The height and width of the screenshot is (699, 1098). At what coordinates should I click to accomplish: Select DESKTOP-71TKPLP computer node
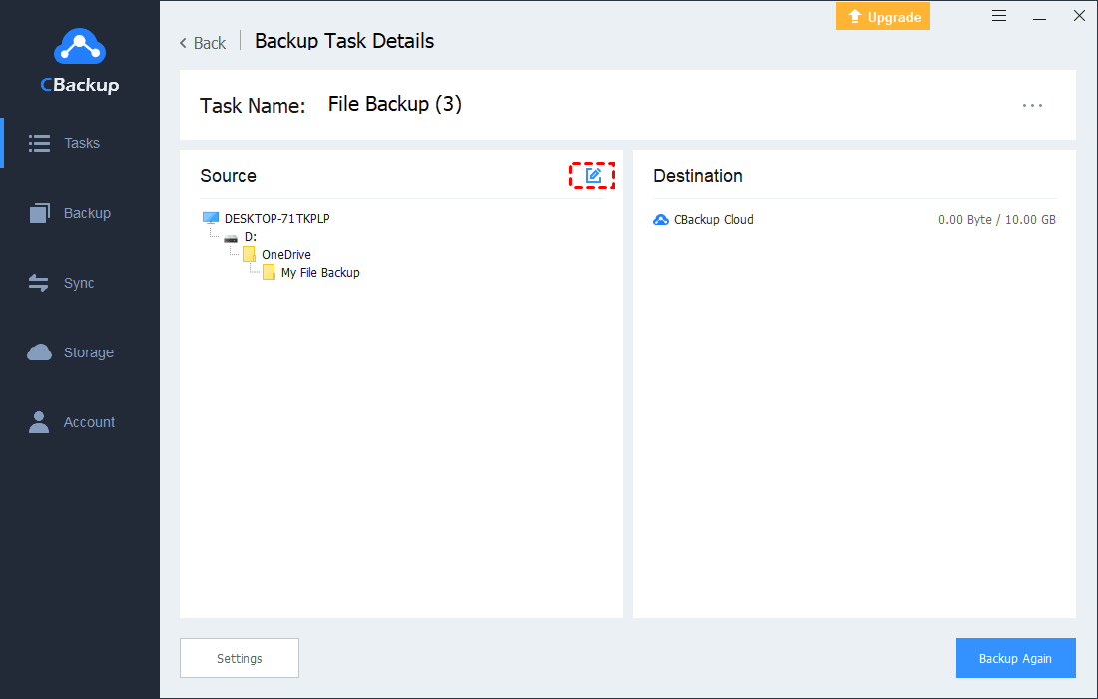pos(276,218)
